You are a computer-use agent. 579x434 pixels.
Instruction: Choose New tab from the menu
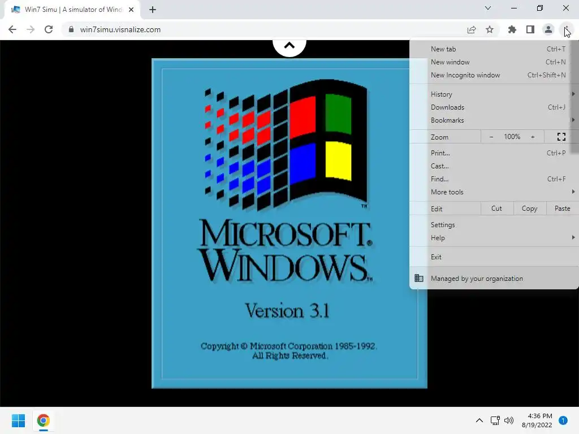[x=494, y=49]
